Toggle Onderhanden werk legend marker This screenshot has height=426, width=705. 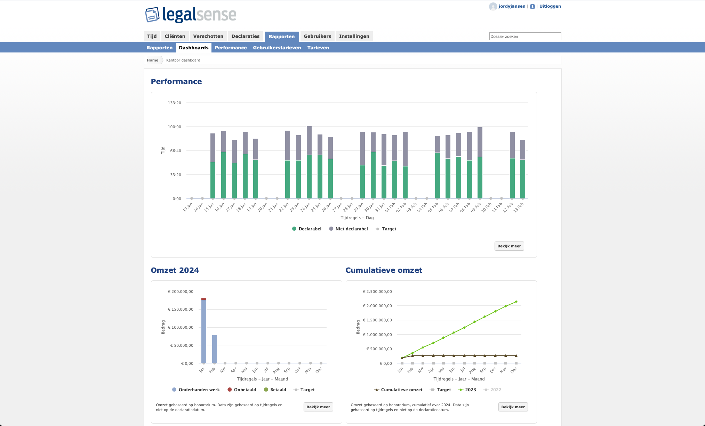pos(174,390)
